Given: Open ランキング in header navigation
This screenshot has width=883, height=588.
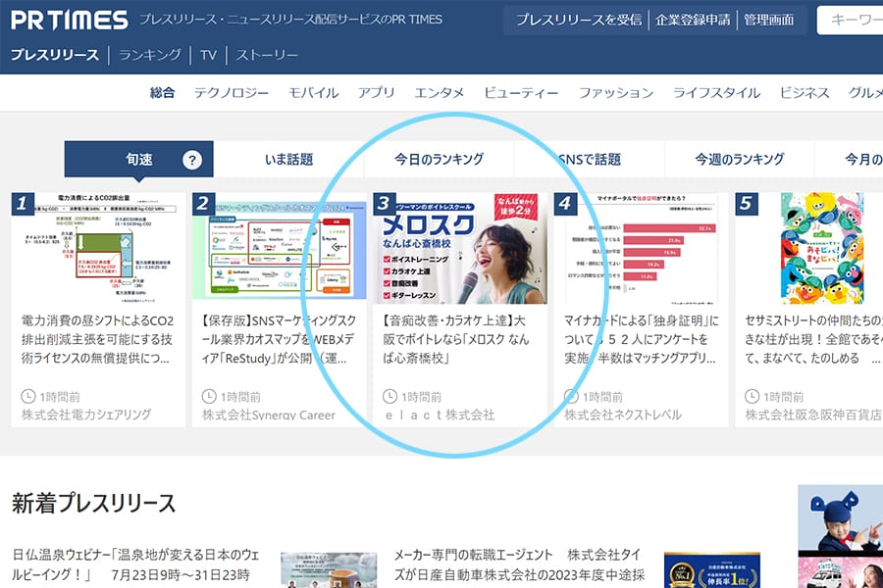Looking at the screenshot, I should coord(150,55).
